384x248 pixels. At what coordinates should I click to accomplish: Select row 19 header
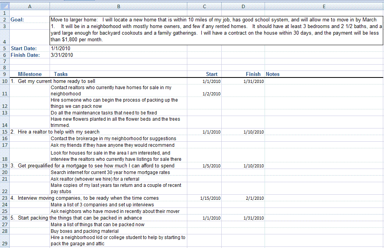[5, 166]
